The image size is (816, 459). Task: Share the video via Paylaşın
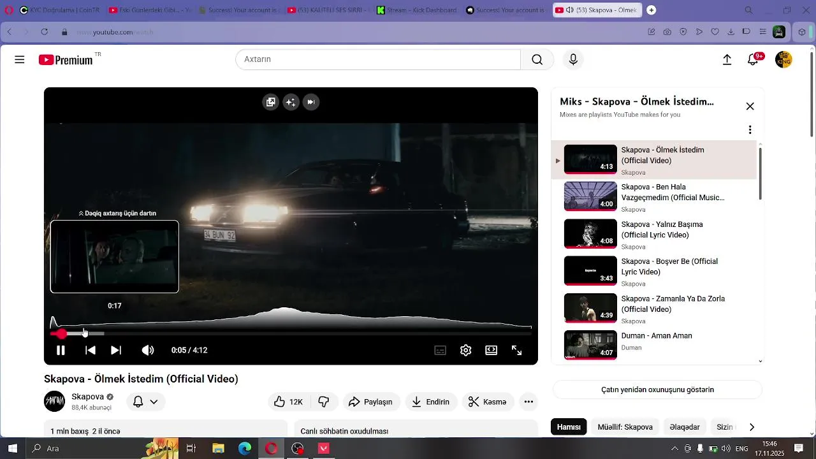pos(370,402)
